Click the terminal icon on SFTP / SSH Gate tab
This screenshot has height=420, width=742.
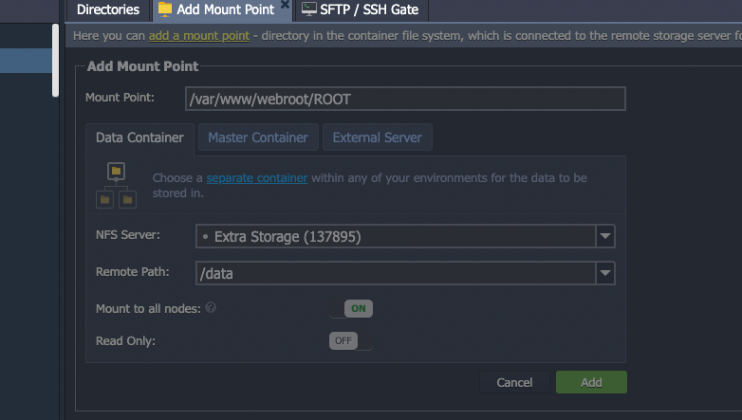(x=308, y=9)
